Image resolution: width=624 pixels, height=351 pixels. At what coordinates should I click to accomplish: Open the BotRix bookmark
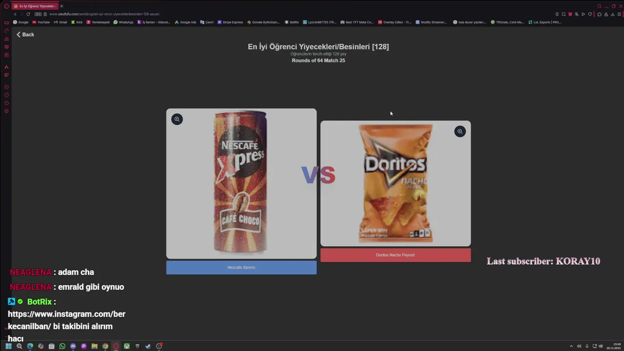[292, 22]
